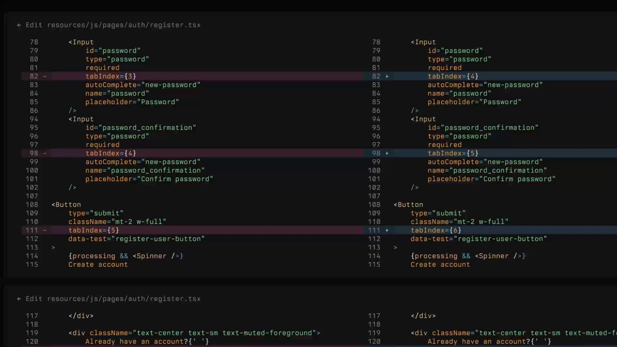
Task: Click {processing && <Spinner />} in the new pane
Action: pyautogui.click(x=468, y=256)
